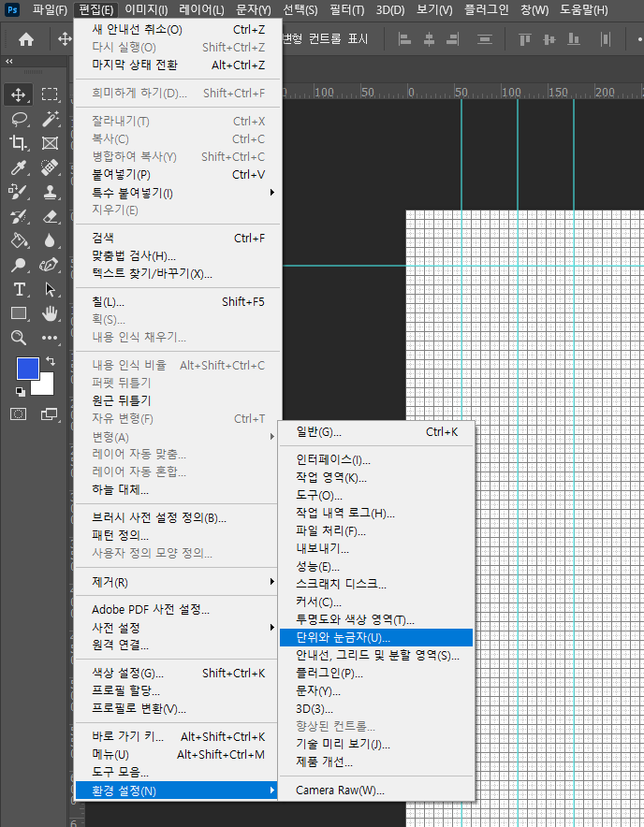This screenshot has width=644, height=827.
Task: Choose 붙여넣기(P) from edit menu
Action: [178, 175]
